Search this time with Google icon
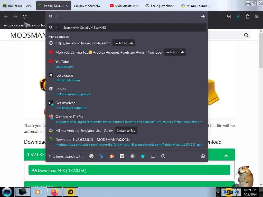Image resolution: width=263 pixels, height=197 pixels. [91, 156]
